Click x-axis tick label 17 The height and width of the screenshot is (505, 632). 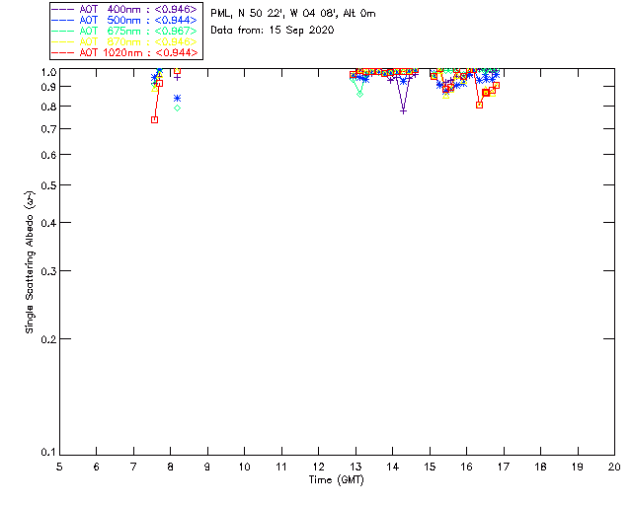(504, 467)
